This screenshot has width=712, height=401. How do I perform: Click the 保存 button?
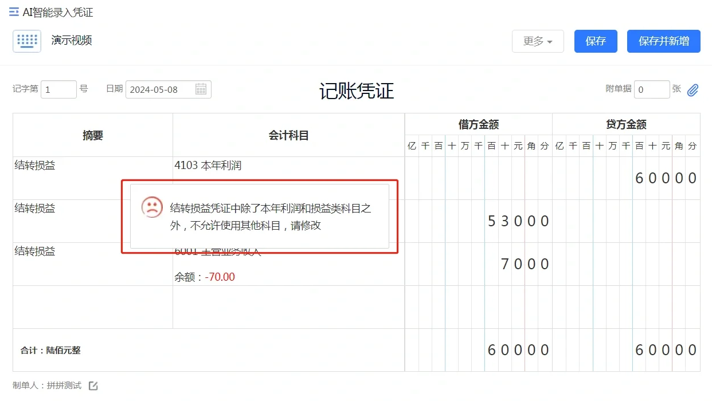(595, 41)
